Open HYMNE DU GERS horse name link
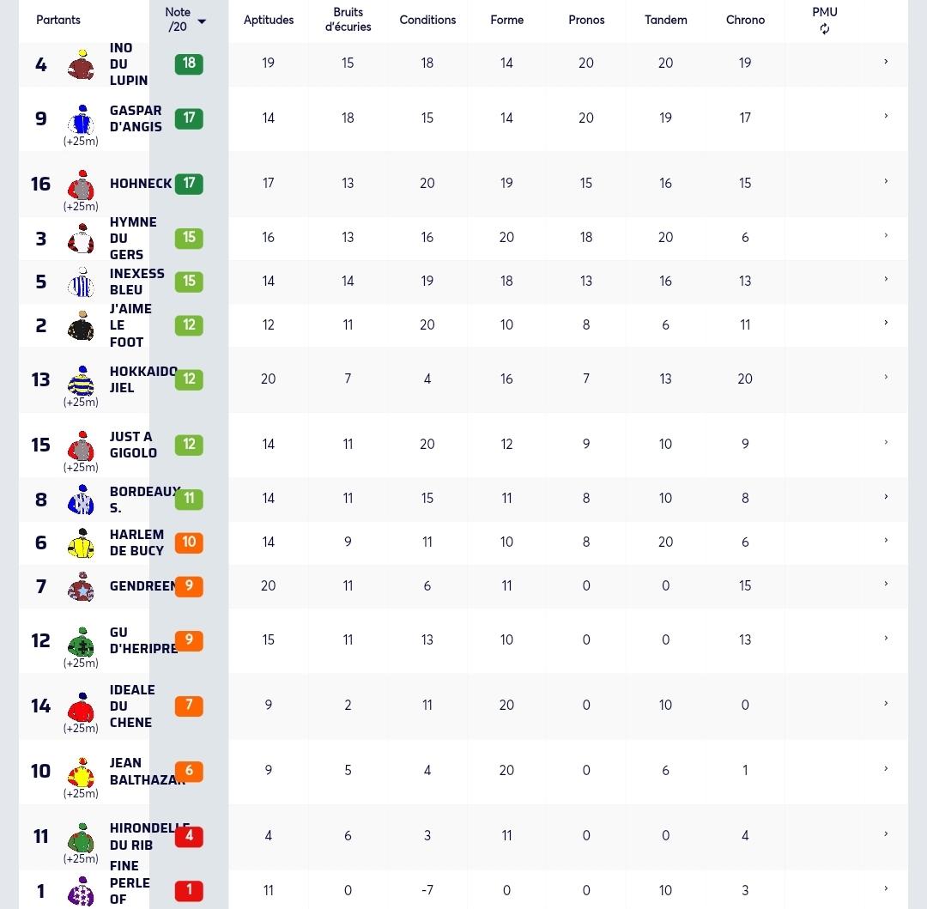Screen dimensions: 927x909 pyautogui.click(x=133, y=238)
